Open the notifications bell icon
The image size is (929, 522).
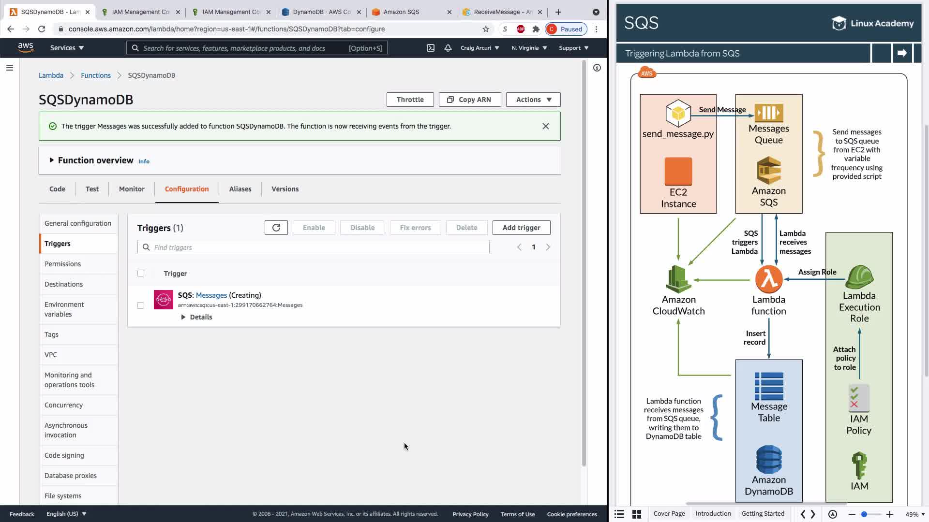tap(448, 48)
